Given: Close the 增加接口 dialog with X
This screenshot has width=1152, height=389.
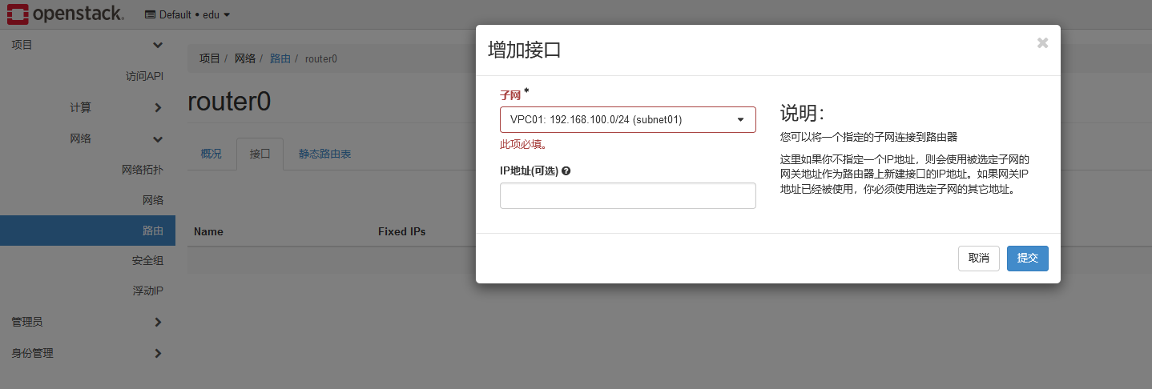Looking at the screenshot, I should click(x=1042, y=43).
